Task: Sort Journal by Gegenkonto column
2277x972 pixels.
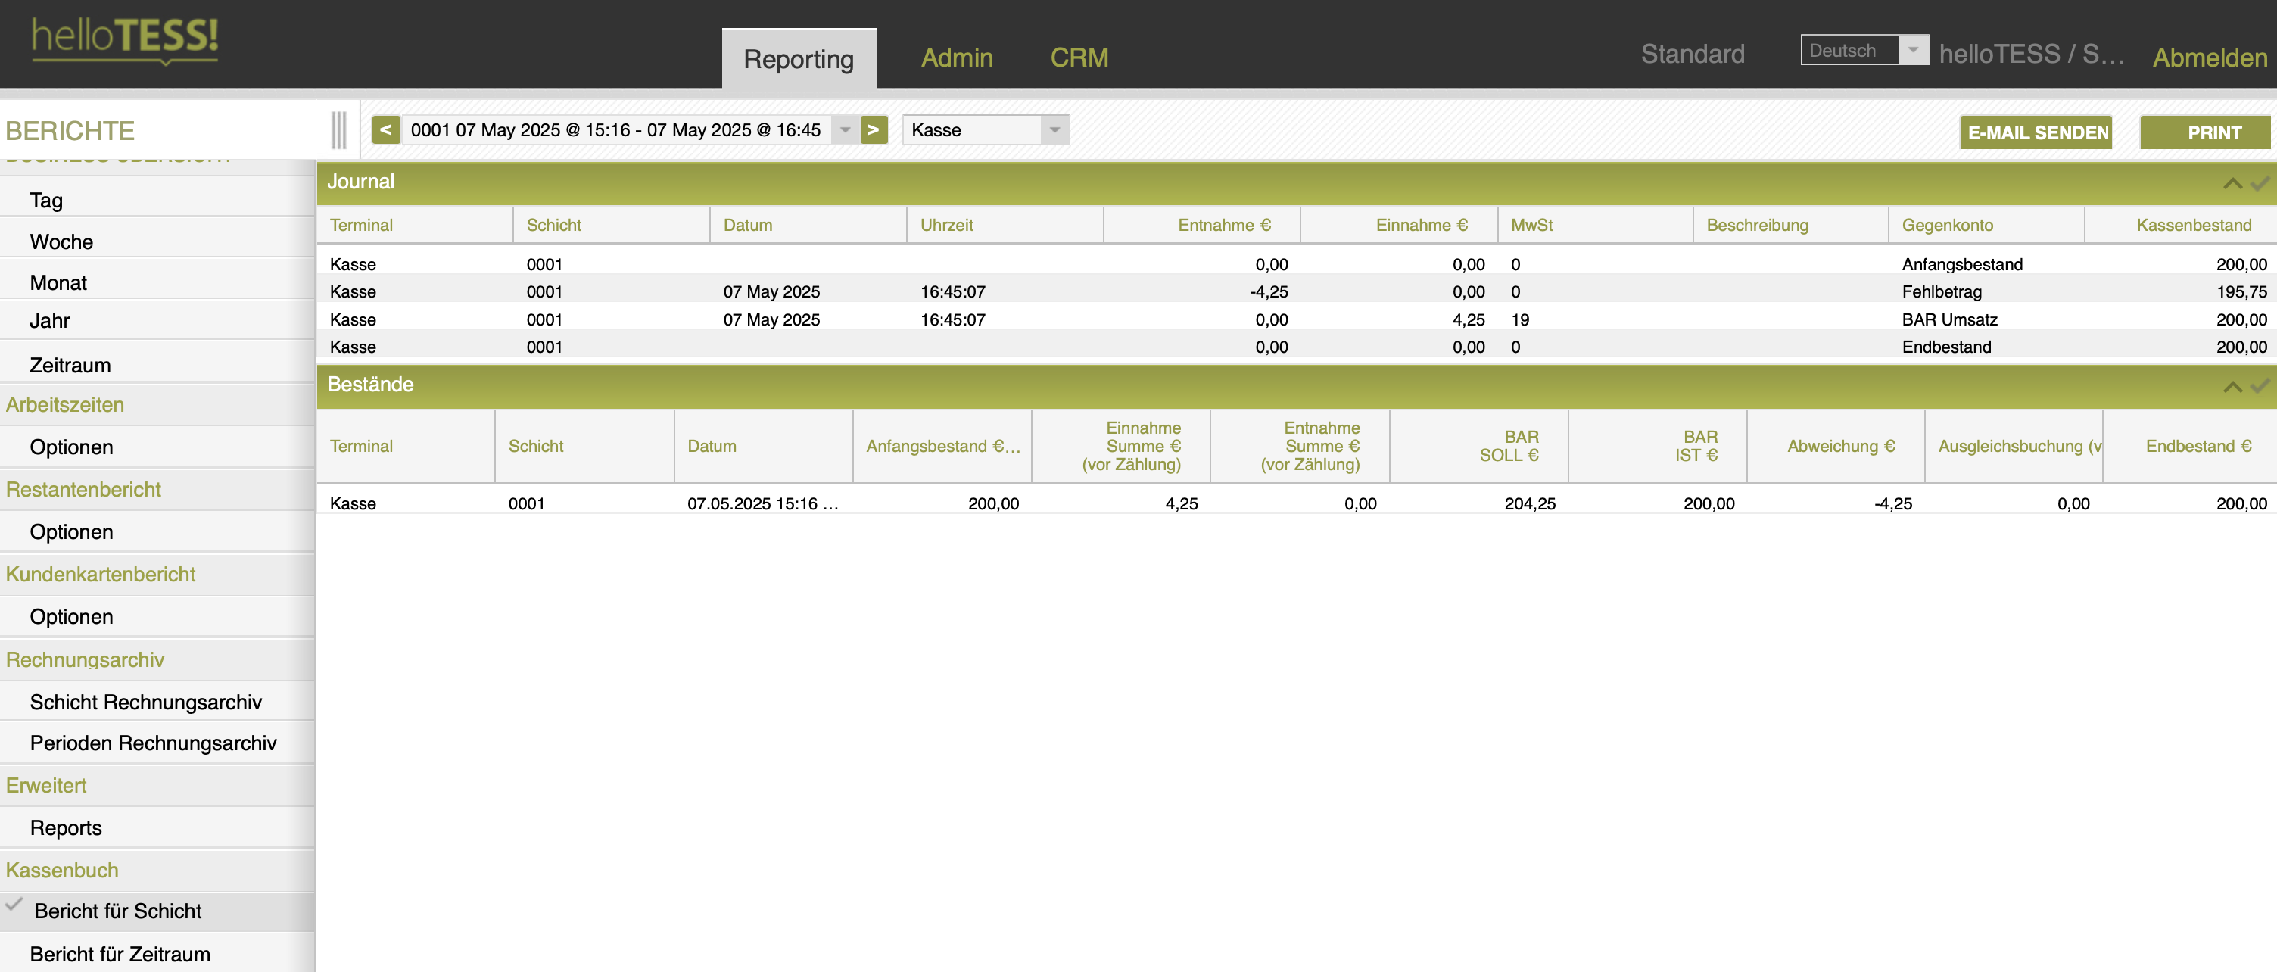Action: pos(1986,224)
